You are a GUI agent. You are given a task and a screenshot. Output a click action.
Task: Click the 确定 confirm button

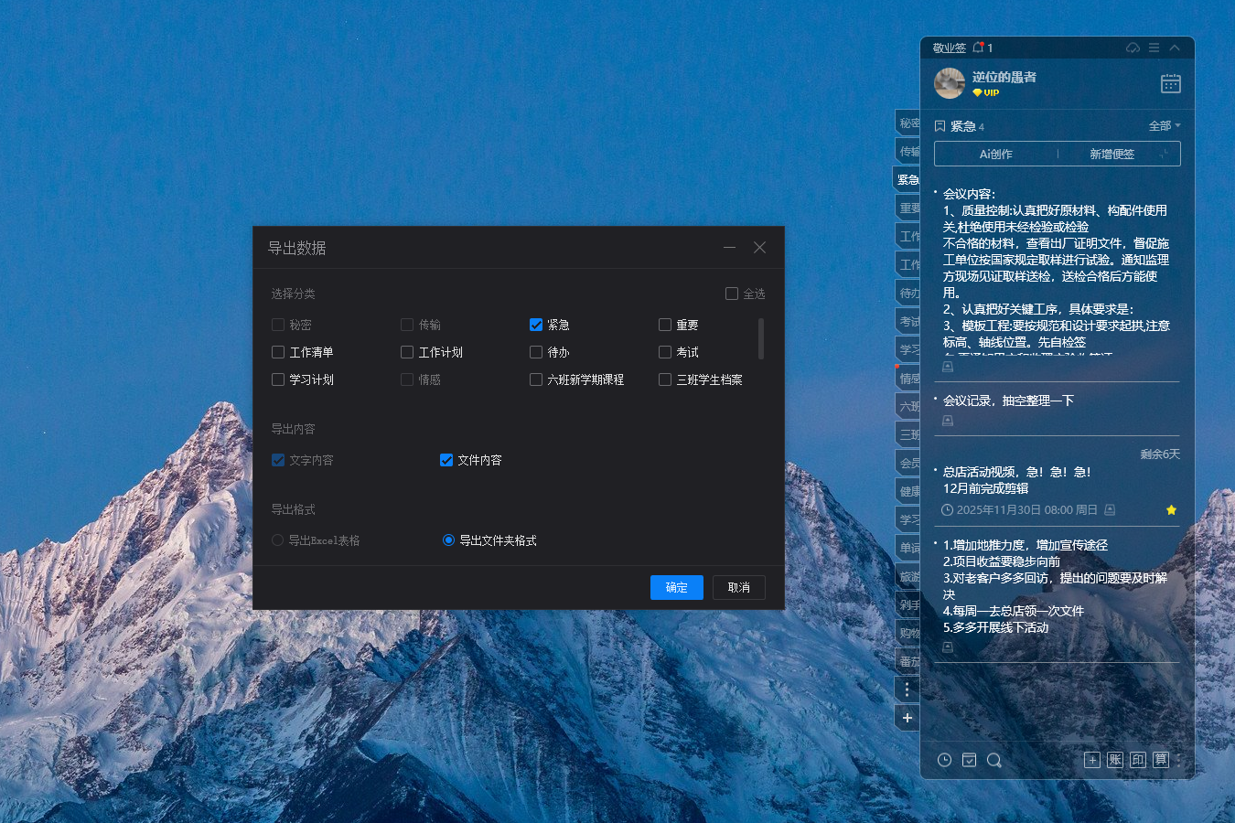(x=676, y=587)
